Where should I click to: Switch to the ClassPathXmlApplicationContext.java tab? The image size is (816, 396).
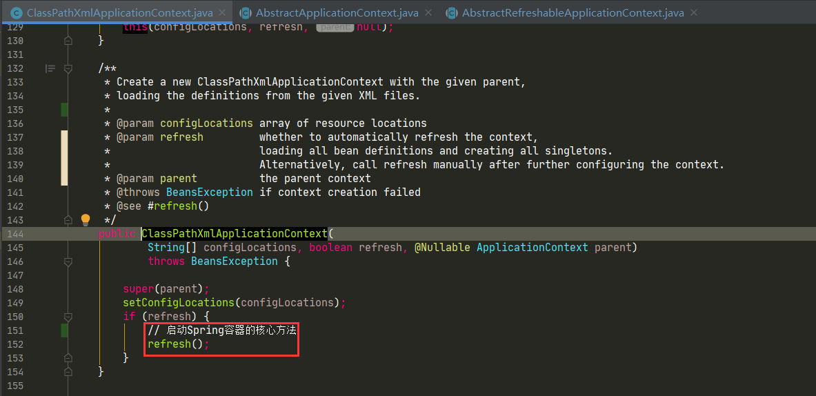(119, 12)
